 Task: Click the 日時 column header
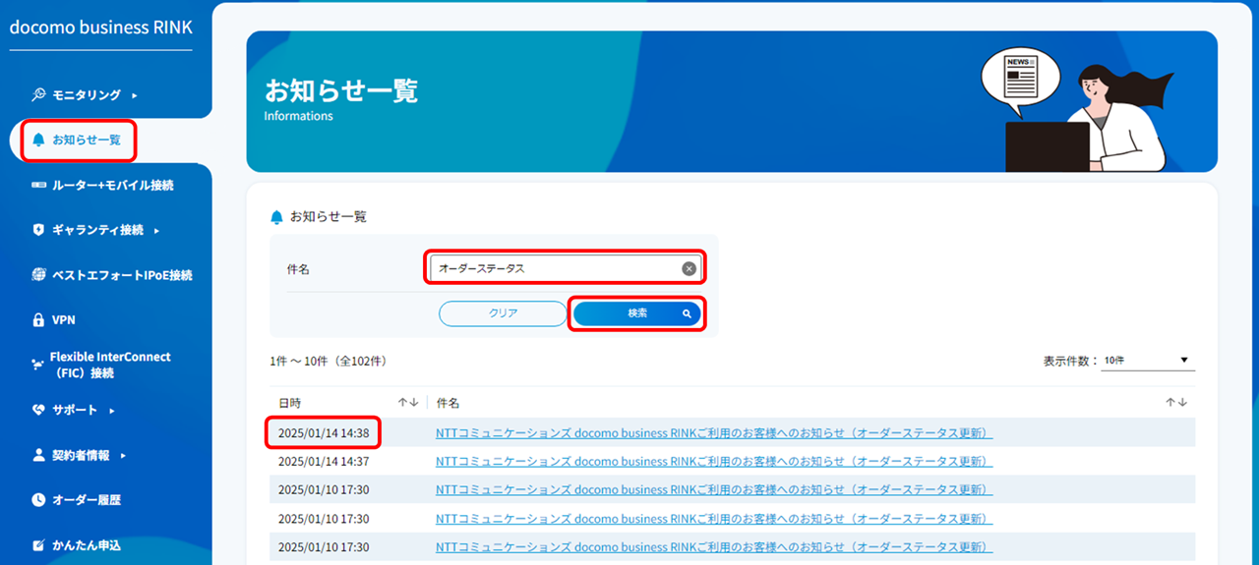290,403
